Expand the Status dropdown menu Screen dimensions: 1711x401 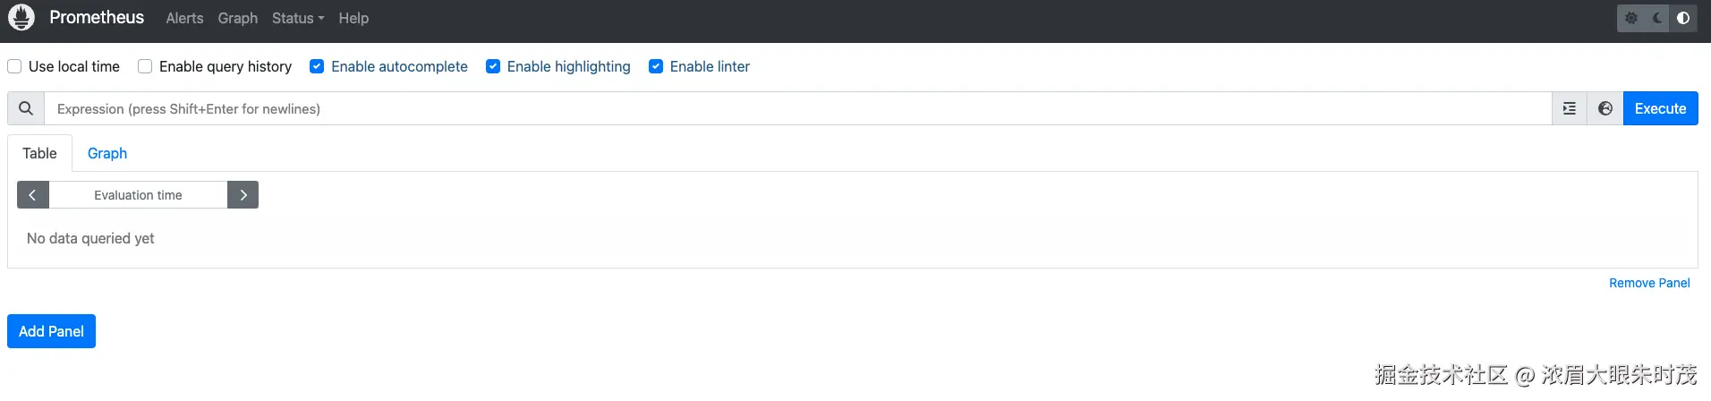tap(297, 18)
